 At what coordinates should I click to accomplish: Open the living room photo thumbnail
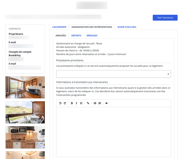click(x=25, y=87)
